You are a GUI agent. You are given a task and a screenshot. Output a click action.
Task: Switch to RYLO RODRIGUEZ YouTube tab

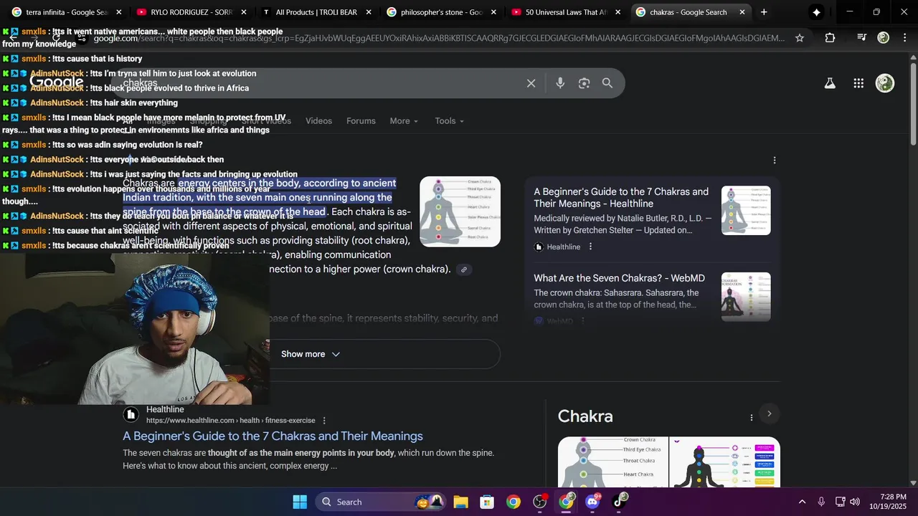[191, 12]
